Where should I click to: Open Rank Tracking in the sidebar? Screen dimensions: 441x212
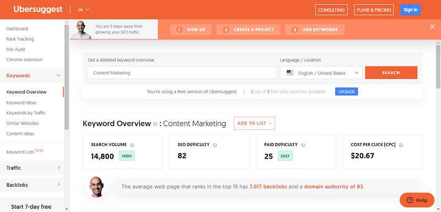coord(20,39)
